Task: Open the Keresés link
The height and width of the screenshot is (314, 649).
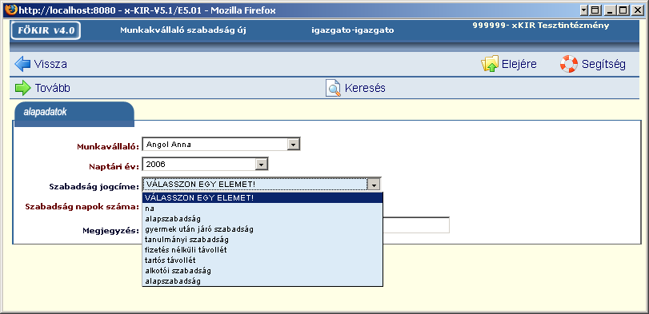Action: (x=365, y=88)
